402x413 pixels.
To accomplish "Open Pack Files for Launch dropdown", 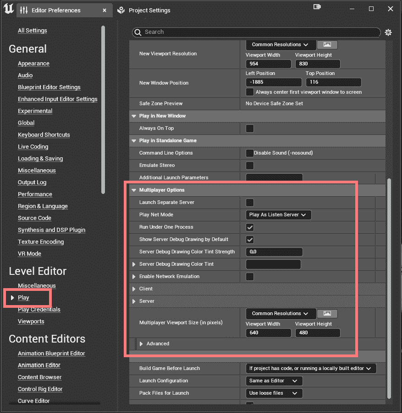I will point(274,393).
